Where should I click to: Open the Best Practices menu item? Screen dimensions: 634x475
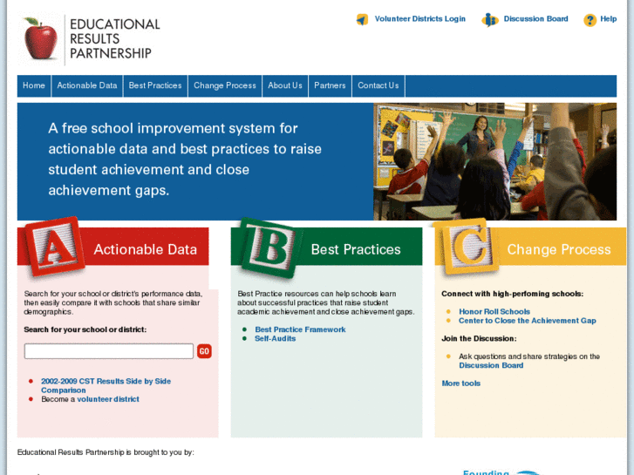155,85
